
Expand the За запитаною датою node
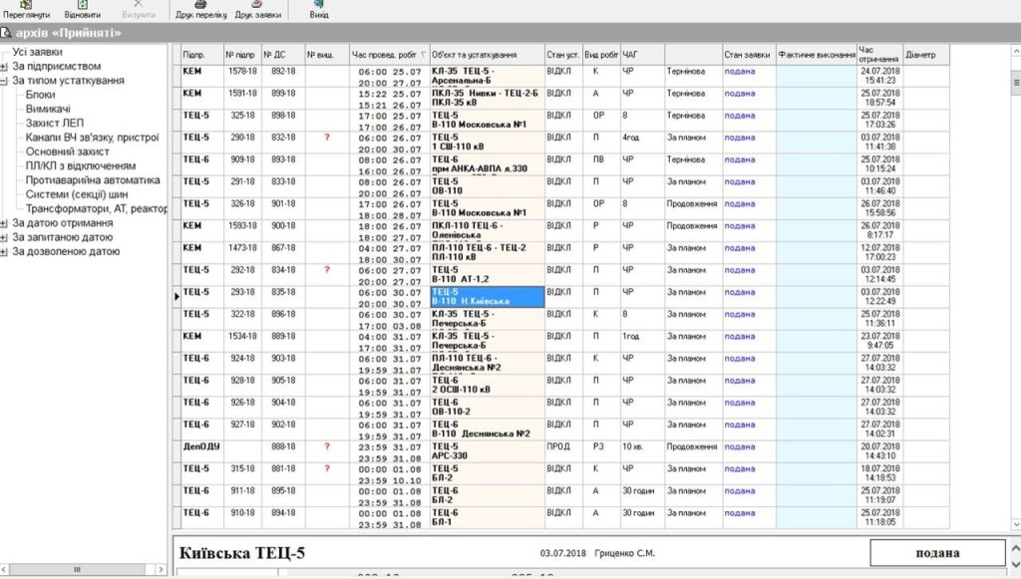click(x=5, y=238)
